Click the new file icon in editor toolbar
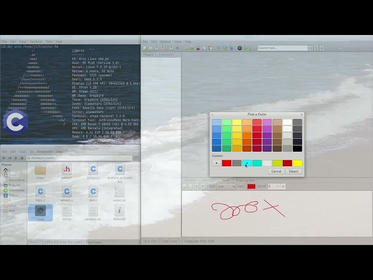 coord(145,48)
